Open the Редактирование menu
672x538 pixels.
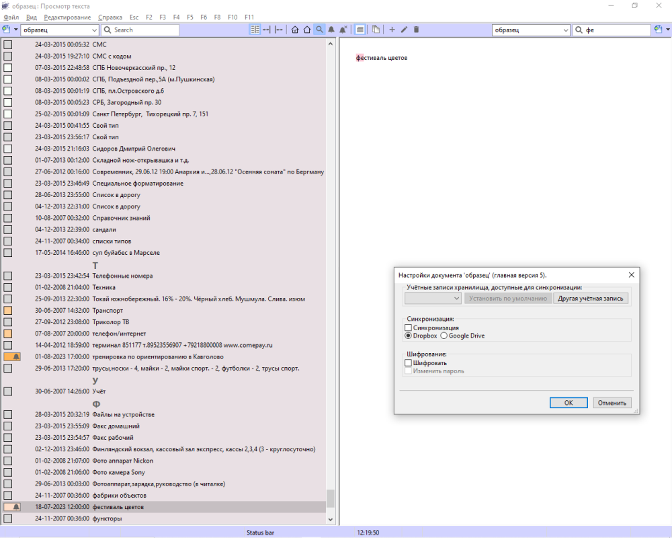pos(67,17)
